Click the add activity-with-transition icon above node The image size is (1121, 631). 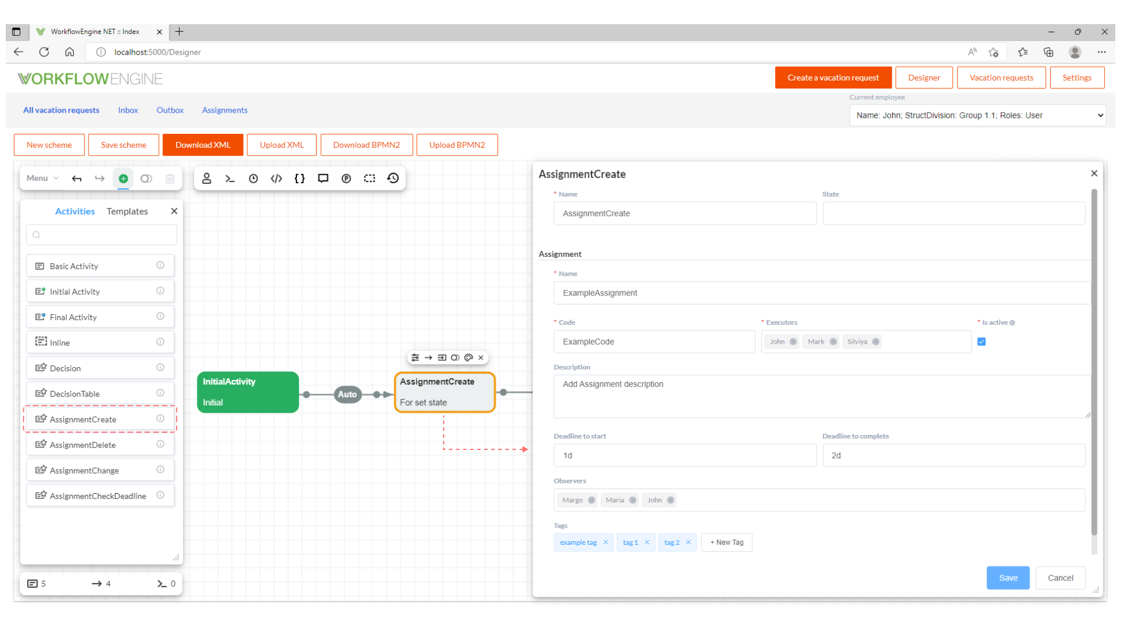click(442, 357)
